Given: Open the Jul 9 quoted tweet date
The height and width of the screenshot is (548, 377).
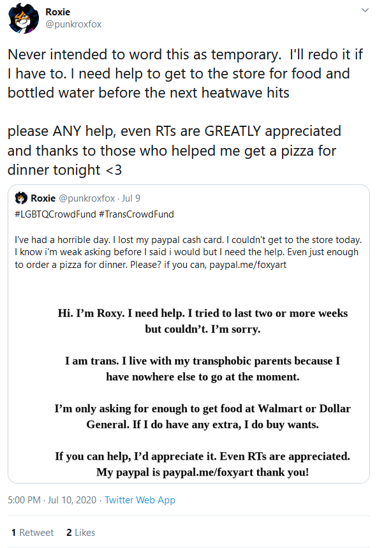Looking at the screenshot, I should [x=131, y=198].
